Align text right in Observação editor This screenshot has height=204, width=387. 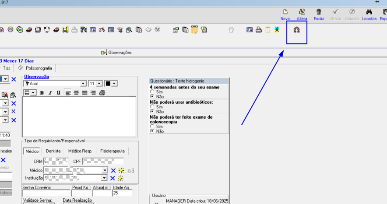pyautogui.click(x=93, y=93)
